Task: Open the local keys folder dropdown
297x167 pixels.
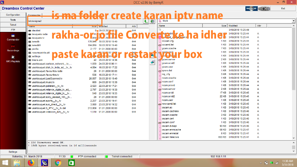Action: (x=294, y=22)
